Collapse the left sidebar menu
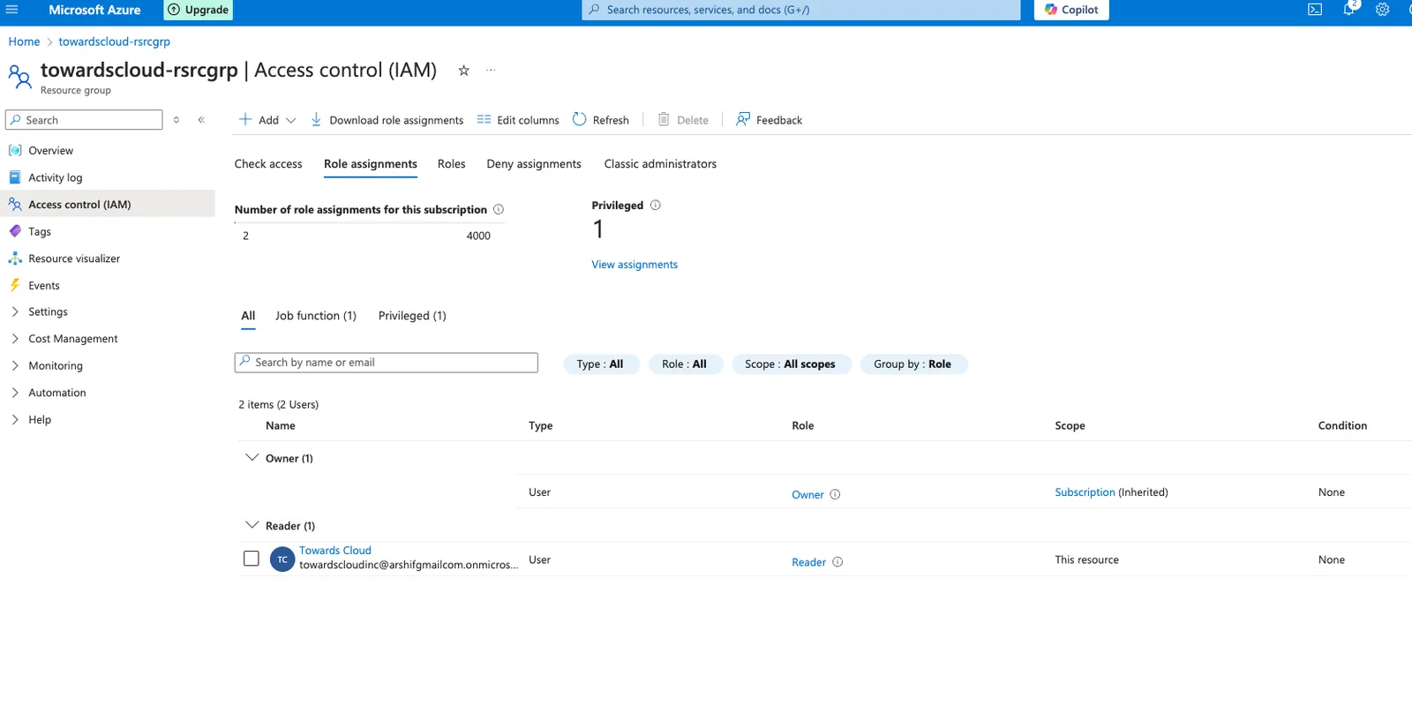 201,120
